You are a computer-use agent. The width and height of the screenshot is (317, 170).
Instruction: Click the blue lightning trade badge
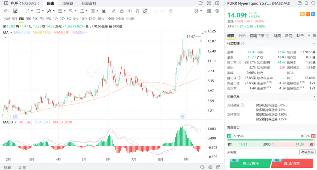313,14
